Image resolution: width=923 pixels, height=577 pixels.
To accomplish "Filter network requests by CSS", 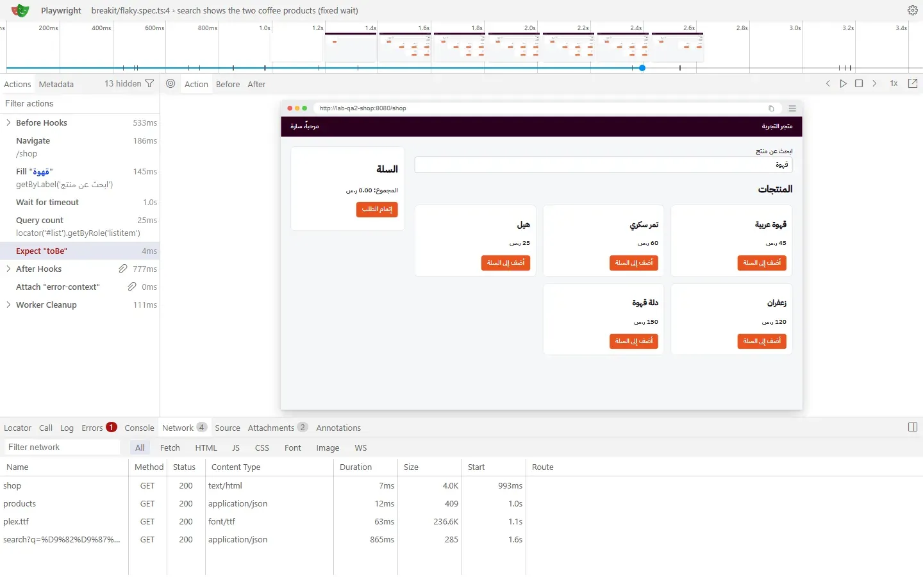I will (x=262, y=447).
